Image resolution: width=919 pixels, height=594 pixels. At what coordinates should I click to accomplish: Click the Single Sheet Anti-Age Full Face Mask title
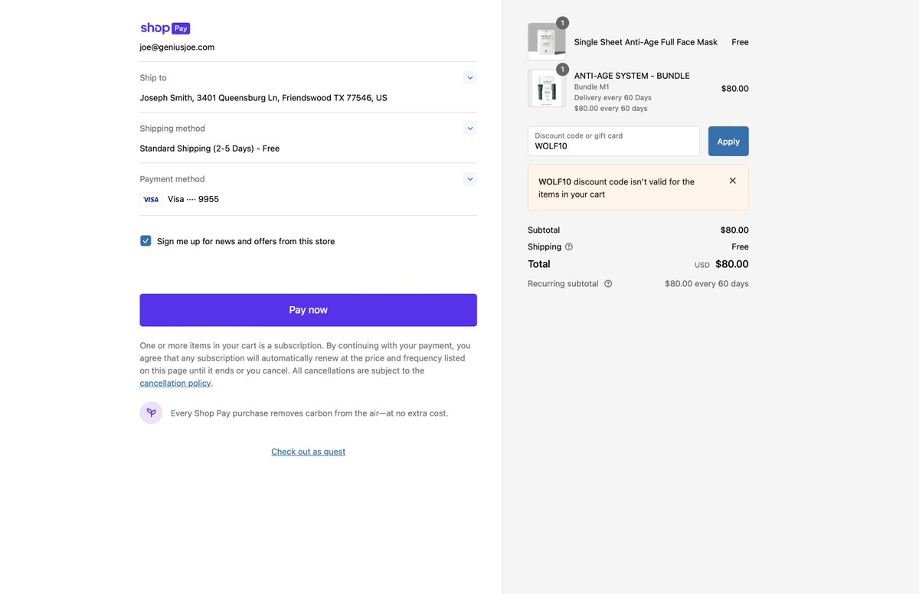click(646, 42)
